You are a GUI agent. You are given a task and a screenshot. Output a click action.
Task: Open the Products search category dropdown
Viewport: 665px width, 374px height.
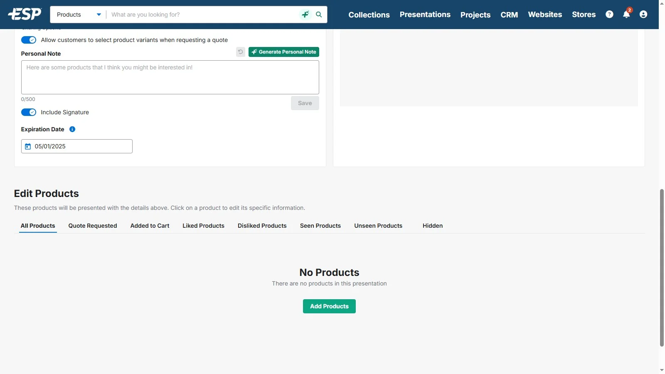point(79,15)
